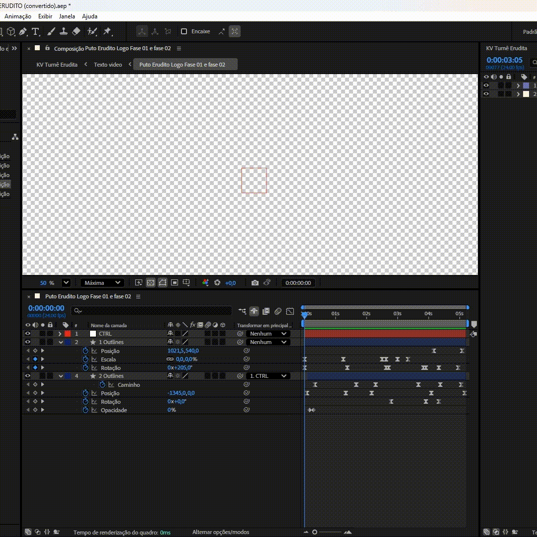Open the Exibir menu
This screenshot has height=537, width=537.
45,16
